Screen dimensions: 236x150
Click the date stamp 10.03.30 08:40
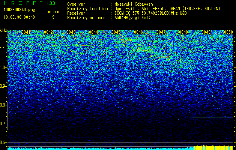click(19, 17)
